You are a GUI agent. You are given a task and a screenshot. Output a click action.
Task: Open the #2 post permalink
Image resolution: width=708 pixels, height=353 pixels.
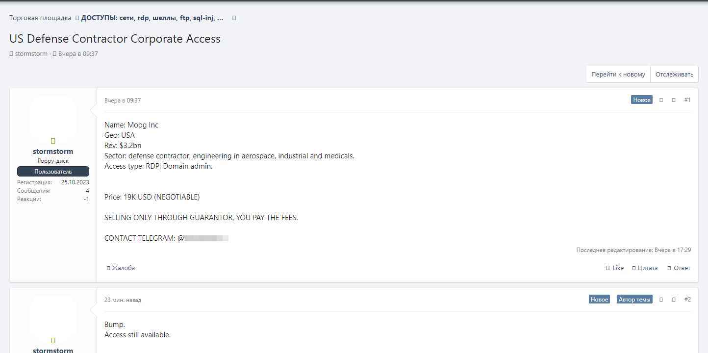click(687, 299)
